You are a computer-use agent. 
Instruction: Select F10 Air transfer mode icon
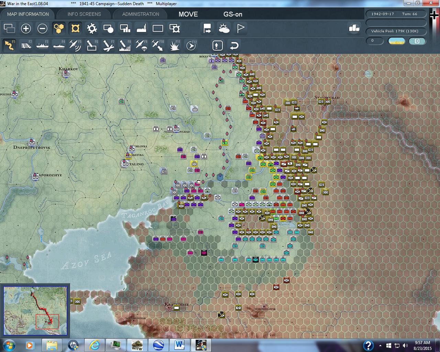(x=158, y=45)
